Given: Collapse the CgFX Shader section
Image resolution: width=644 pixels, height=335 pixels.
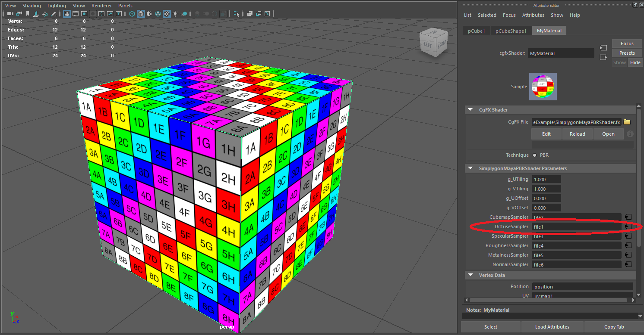Looking at the screenshot, I should click(x=470, y=110).
